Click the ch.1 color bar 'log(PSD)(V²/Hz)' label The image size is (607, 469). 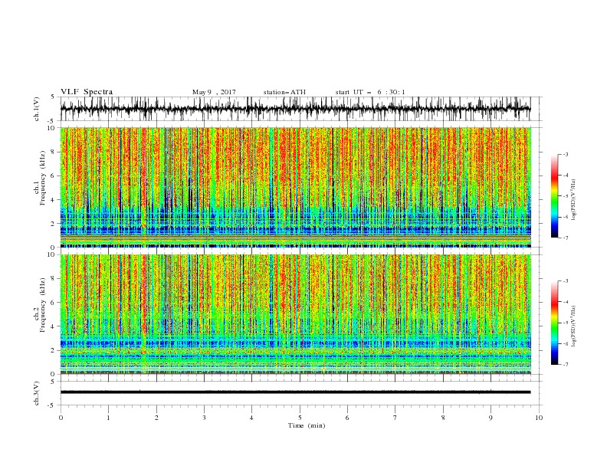[573, 199]
